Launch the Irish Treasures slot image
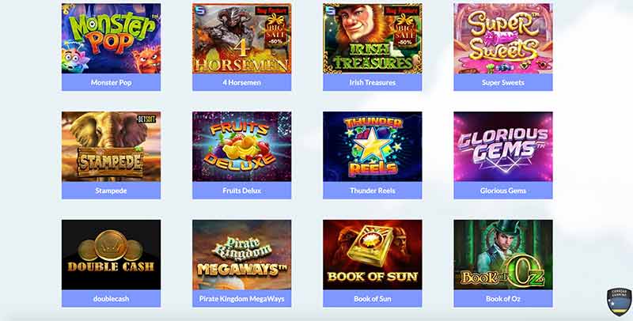 point(372,38)
